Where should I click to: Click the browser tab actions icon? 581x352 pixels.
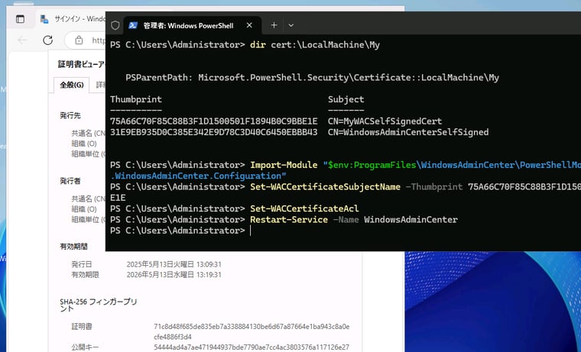pyautogui.click(x=20, y=18)
